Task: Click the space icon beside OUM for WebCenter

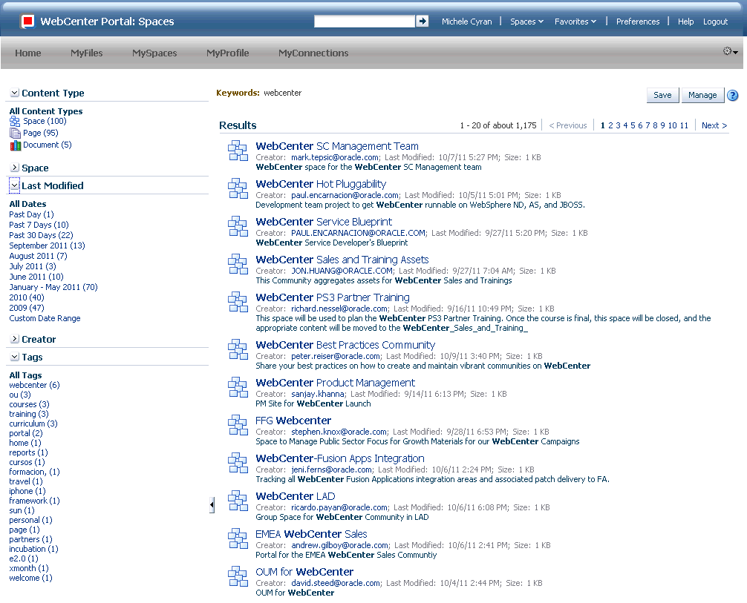Action: 238,577
